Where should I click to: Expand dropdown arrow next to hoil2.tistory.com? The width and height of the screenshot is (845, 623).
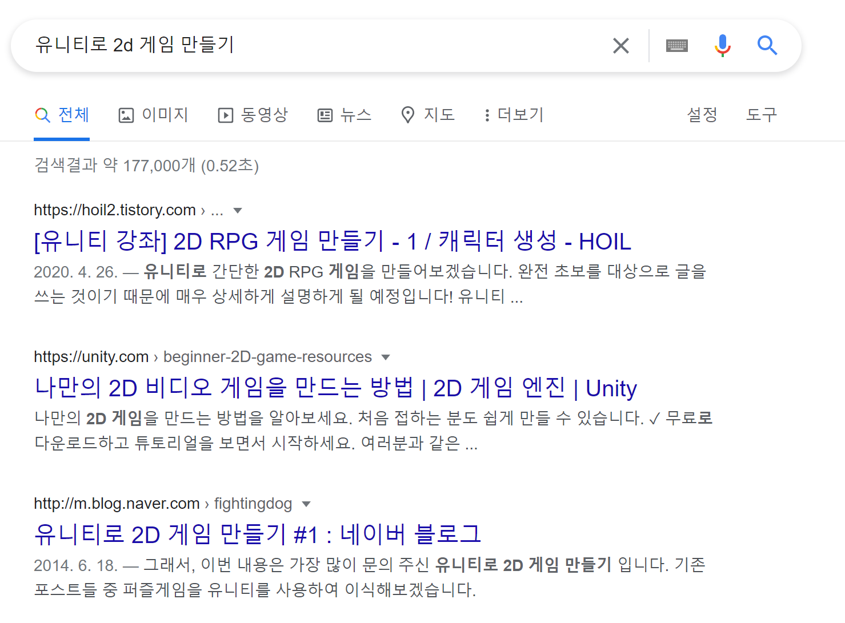238,211
